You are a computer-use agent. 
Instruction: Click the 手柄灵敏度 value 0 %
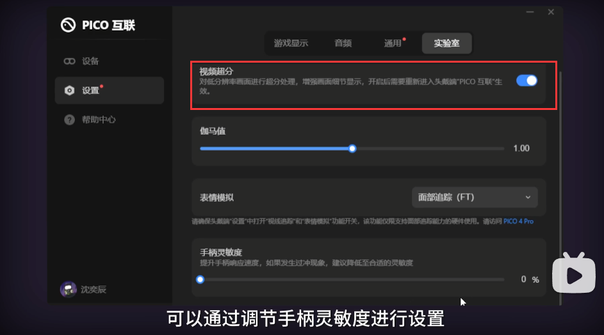point(530,279)
